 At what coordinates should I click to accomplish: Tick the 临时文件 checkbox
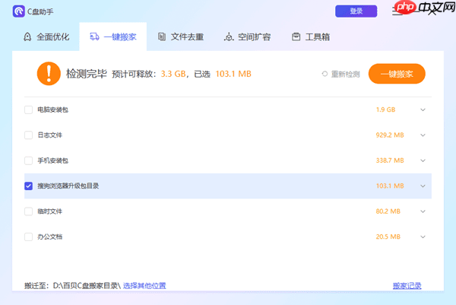(29, 211)
